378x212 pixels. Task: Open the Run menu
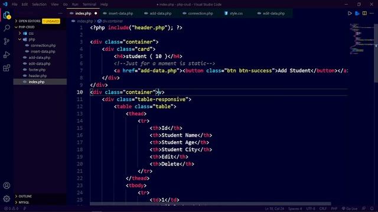75,4
